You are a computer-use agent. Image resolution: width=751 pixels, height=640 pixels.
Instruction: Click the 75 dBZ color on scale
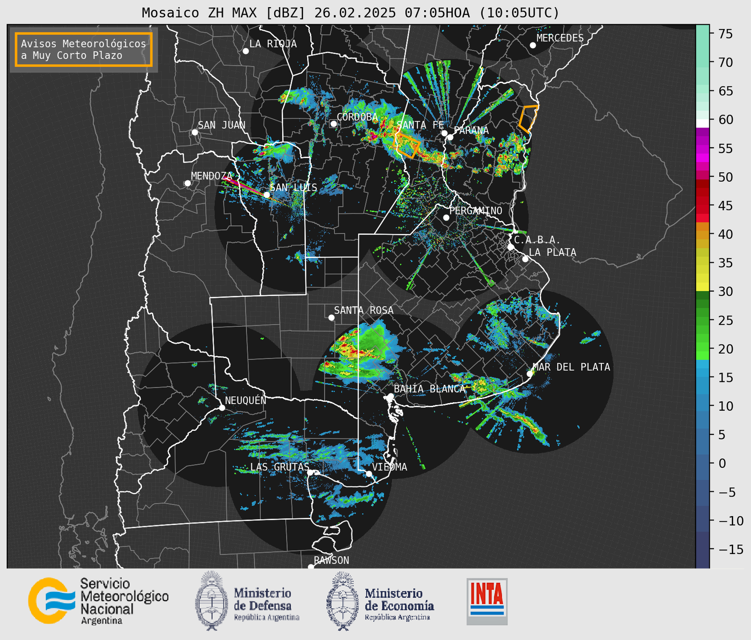pyautogui.click(x=702, y=34)
